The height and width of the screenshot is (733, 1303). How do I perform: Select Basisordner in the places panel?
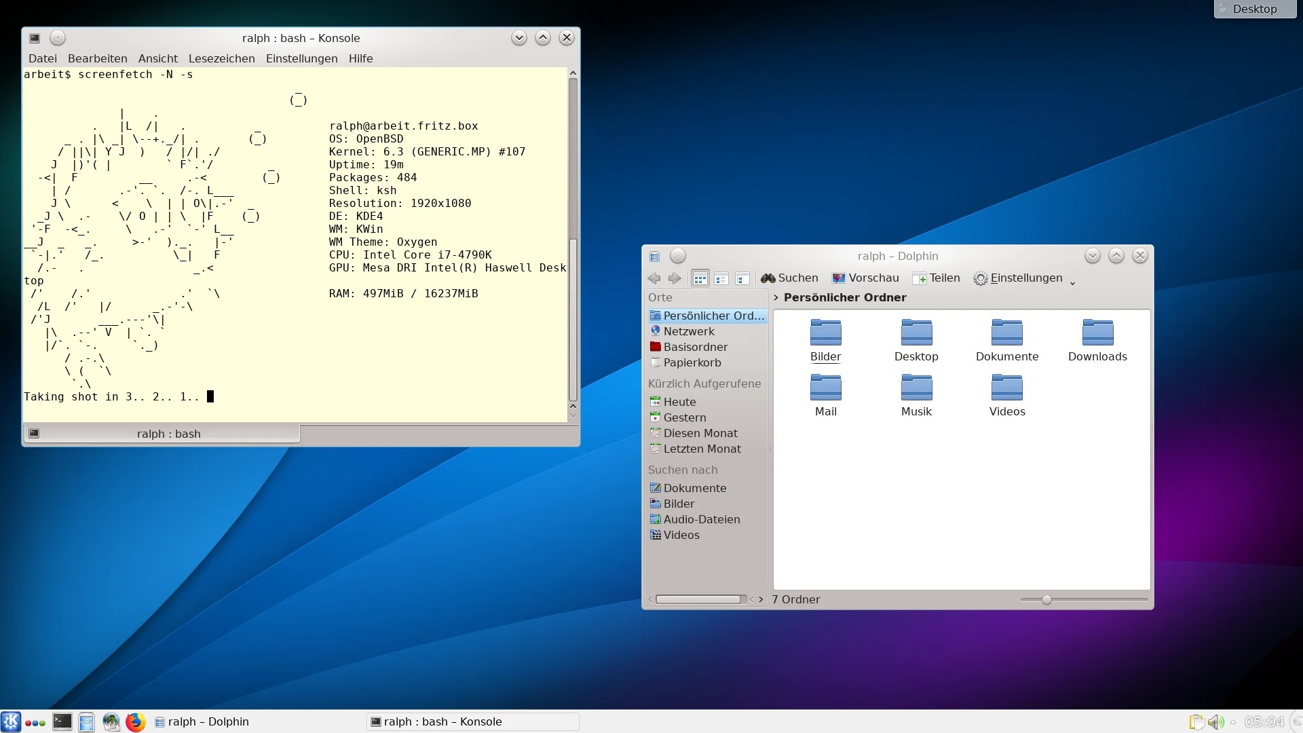(x=707, y=347)
